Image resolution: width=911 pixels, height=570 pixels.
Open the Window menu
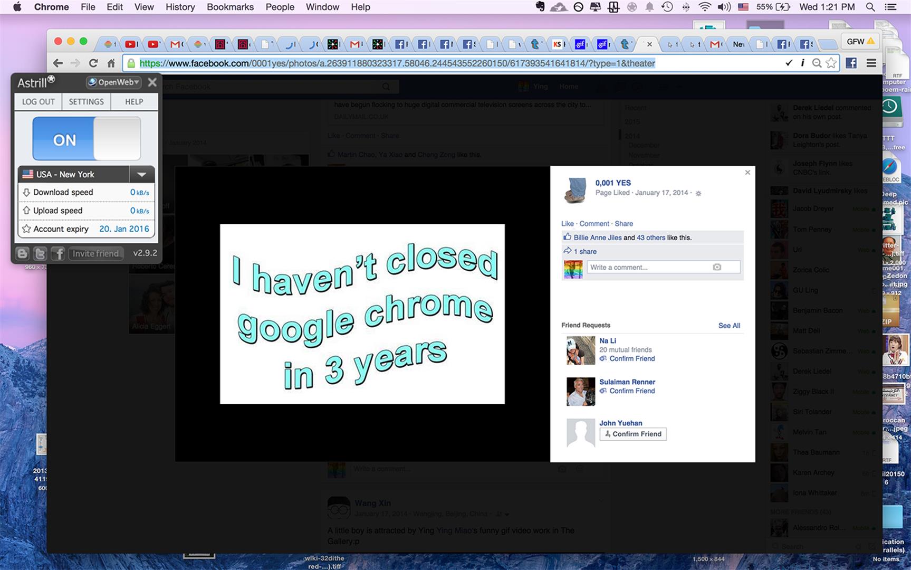322,7
